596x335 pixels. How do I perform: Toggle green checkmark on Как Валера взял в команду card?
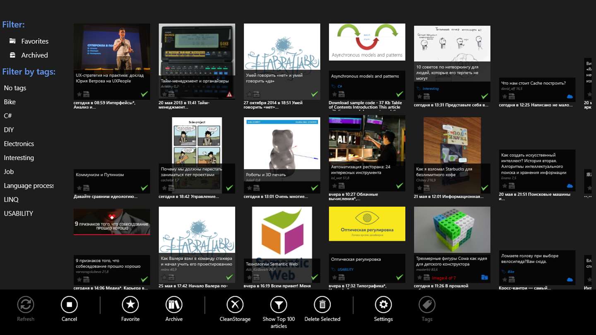point(229,278)
